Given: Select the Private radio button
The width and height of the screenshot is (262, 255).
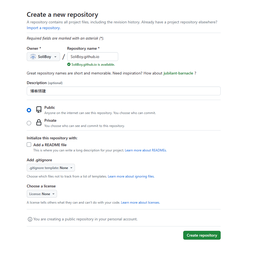Looking at the screenshot, I should coord(29,123).
